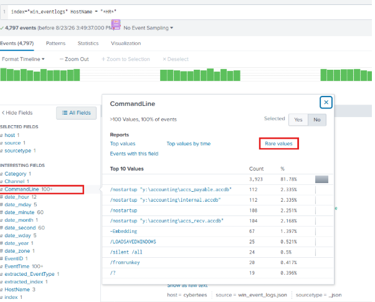Open the extracted_EventType field
The image size is (375, 302).
pos(29,274)
